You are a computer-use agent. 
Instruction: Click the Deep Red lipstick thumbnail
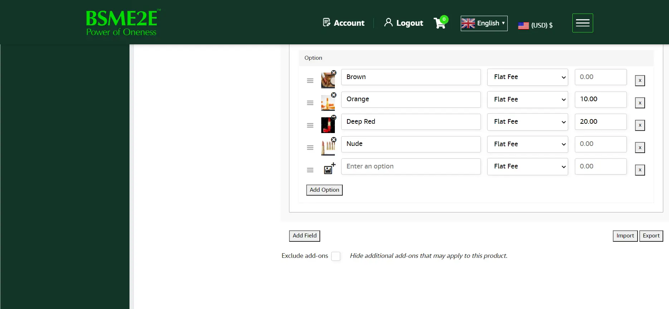click(x=328, y=126)
